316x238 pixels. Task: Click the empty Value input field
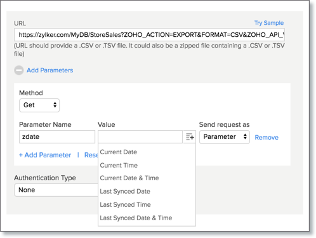140,137
